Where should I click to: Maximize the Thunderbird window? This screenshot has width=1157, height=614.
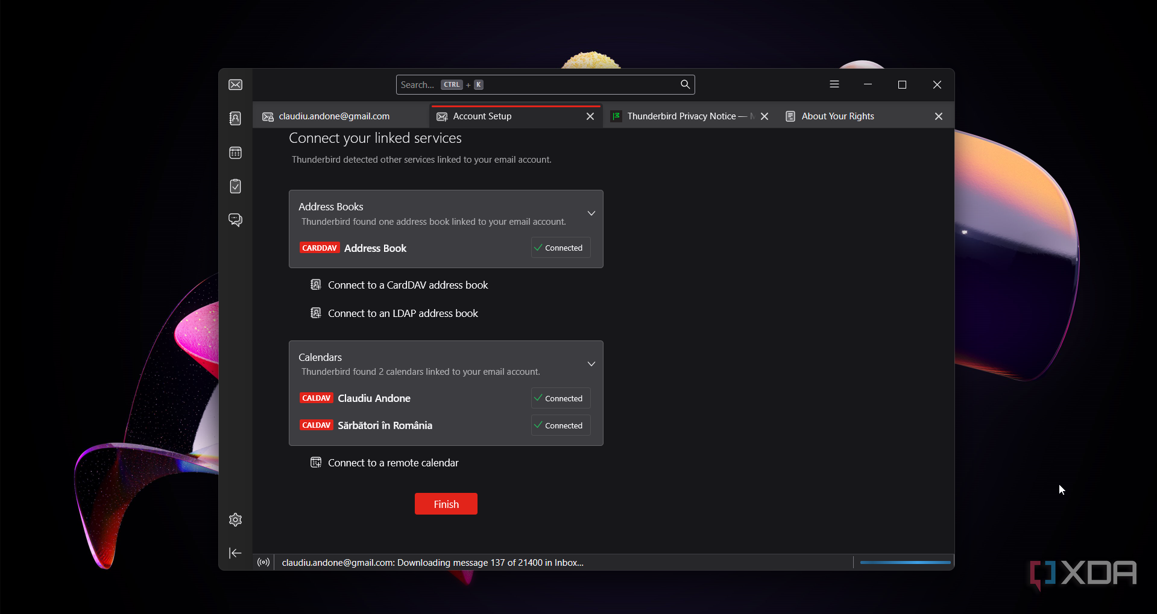pos(902,84)
